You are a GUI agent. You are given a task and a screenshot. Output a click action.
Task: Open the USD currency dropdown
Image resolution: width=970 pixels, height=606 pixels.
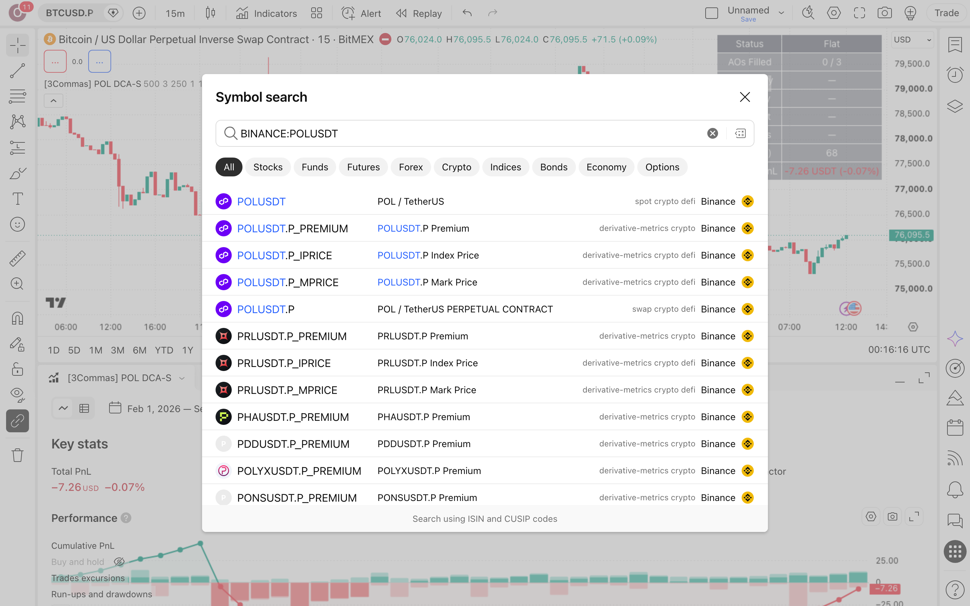tap(913, 40)
